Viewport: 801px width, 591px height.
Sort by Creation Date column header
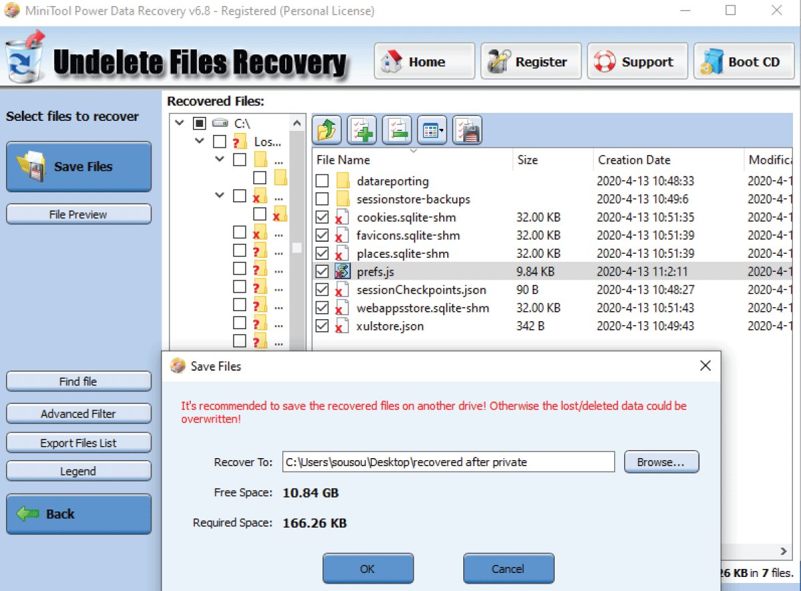(x=634, y=160)
